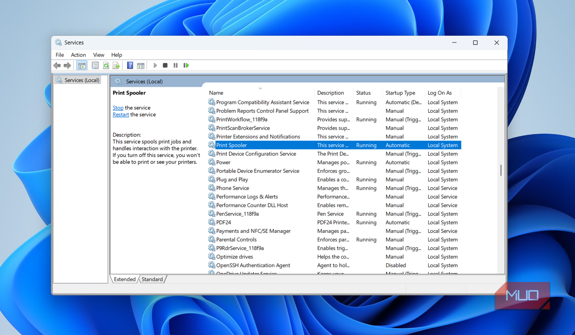Click the Forward arrow toolbar icon

[x=67, y=65]
